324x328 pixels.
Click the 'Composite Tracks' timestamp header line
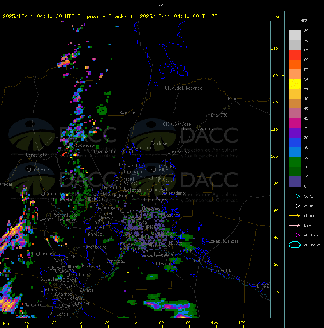pyautogui.click(x=110, y=16)
